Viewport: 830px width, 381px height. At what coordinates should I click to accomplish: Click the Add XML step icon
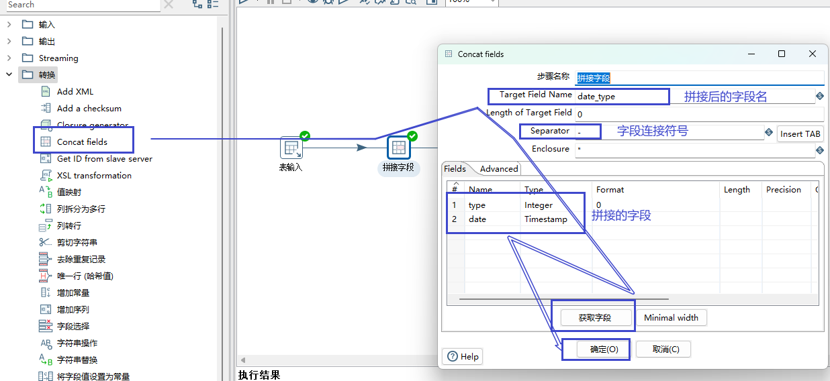click(x=46, y=91)
